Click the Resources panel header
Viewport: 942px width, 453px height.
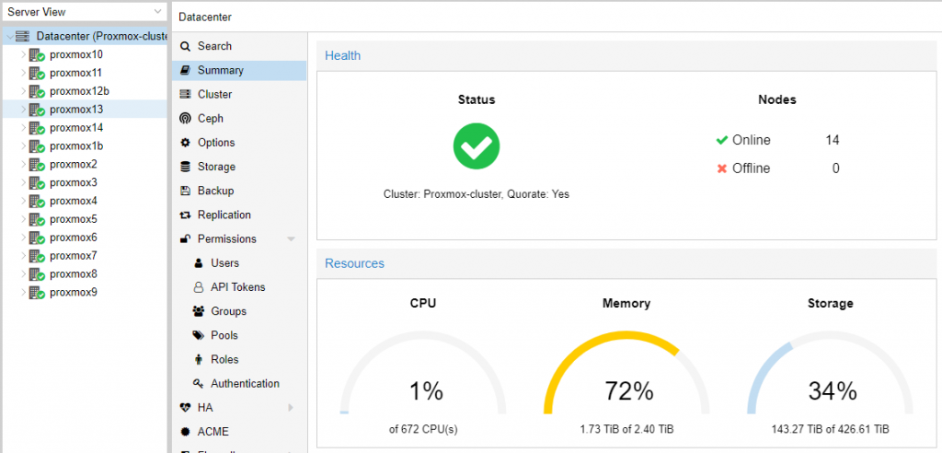click(x=626, y=263)
